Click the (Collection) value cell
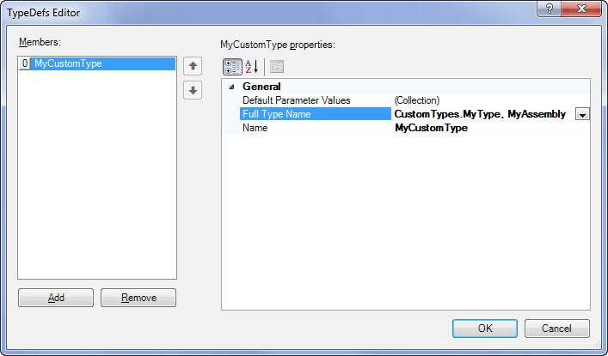 pyautogui.click(x=491, y=100)
